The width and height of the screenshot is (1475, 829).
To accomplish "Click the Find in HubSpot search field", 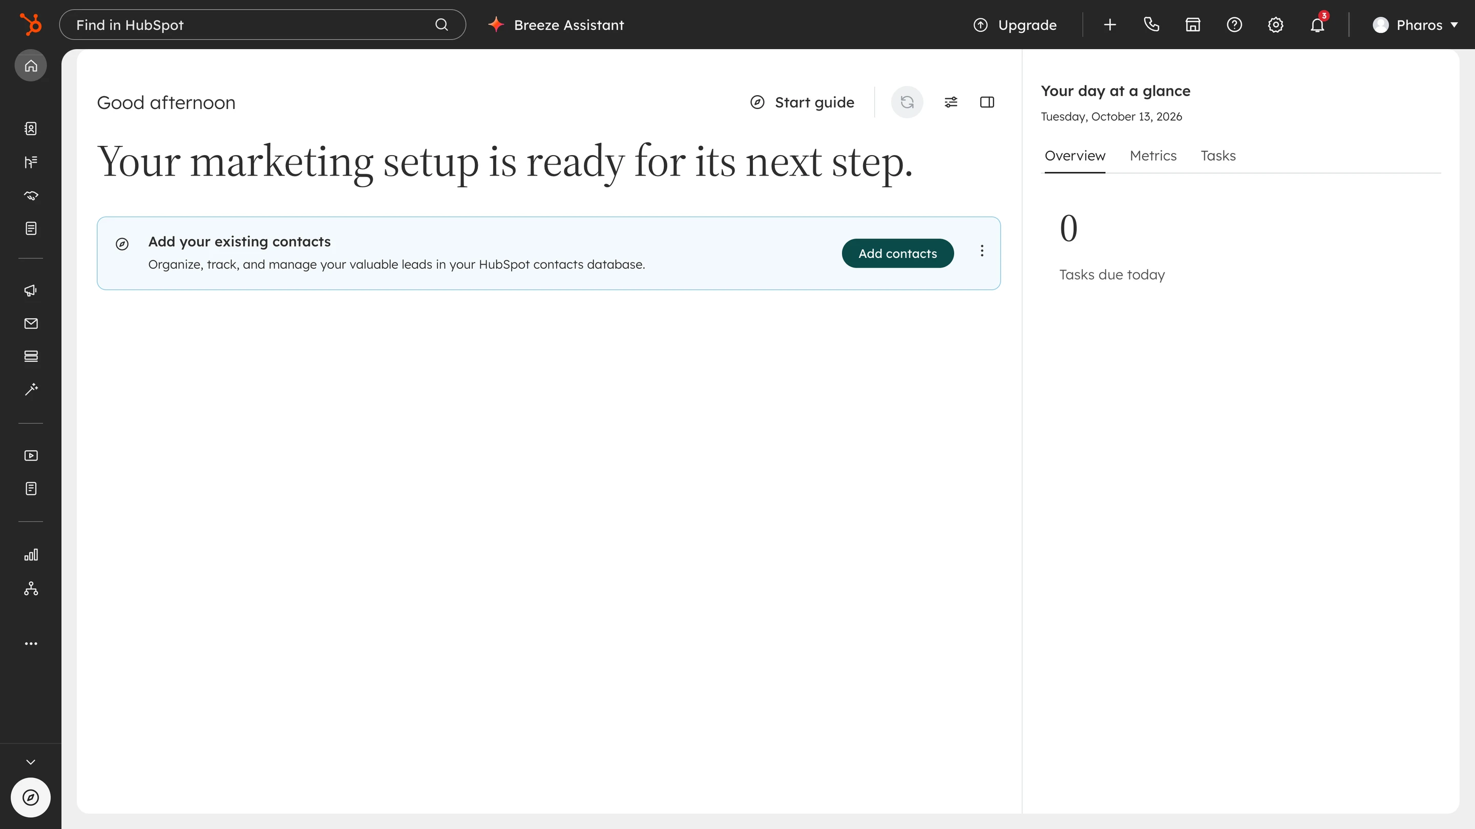I will [x=262, y=25].
